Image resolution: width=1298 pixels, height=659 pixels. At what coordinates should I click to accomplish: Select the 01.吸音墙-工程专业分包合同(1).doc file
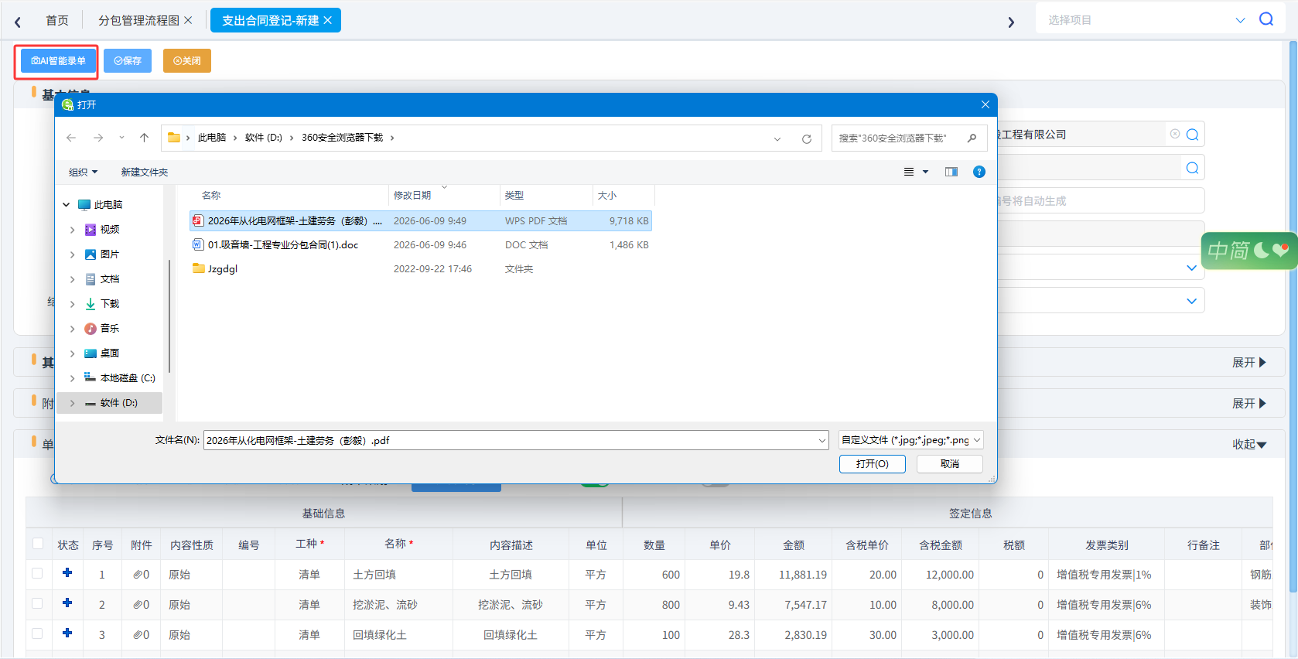pos(421,245)
